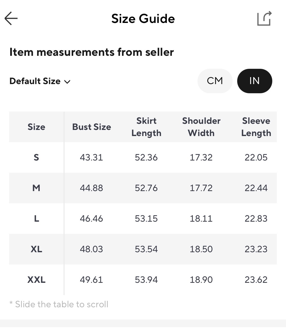The image size is (286, 333).
Task: Click the Shoulder Width column header
Action: pyautogui.click(x=201, y=127)
